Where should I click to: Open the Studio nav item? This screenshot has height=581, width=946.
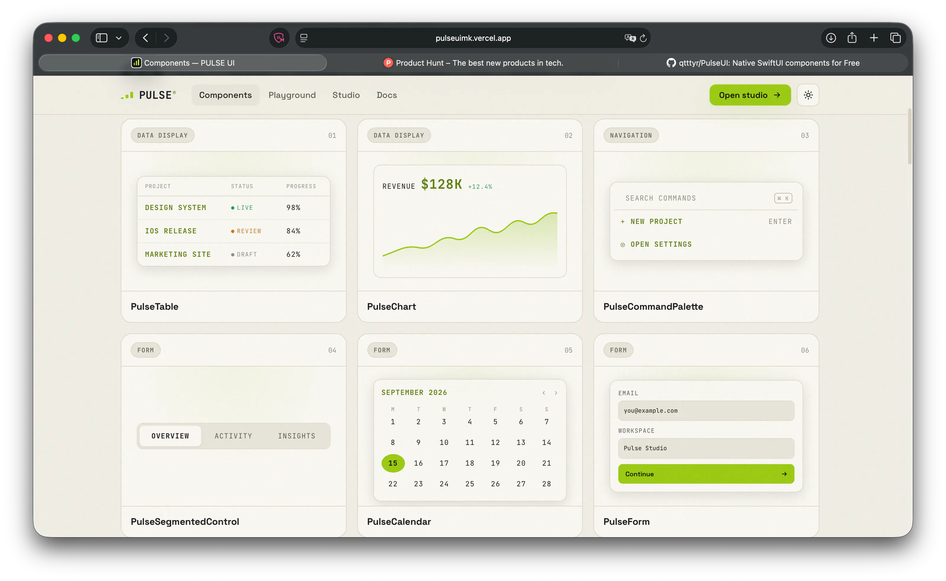tap(346, 95)
